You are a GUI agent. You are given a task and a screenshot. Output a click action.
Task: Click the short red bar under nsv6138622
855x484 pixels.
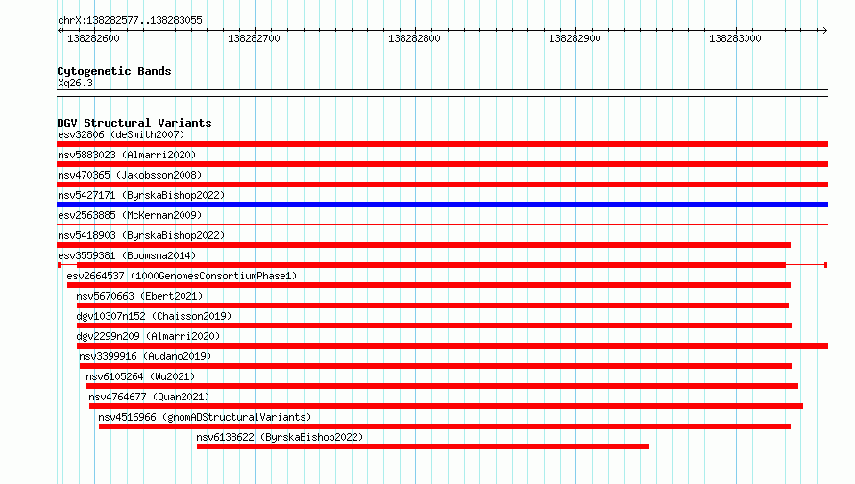(x=423, y=447)
